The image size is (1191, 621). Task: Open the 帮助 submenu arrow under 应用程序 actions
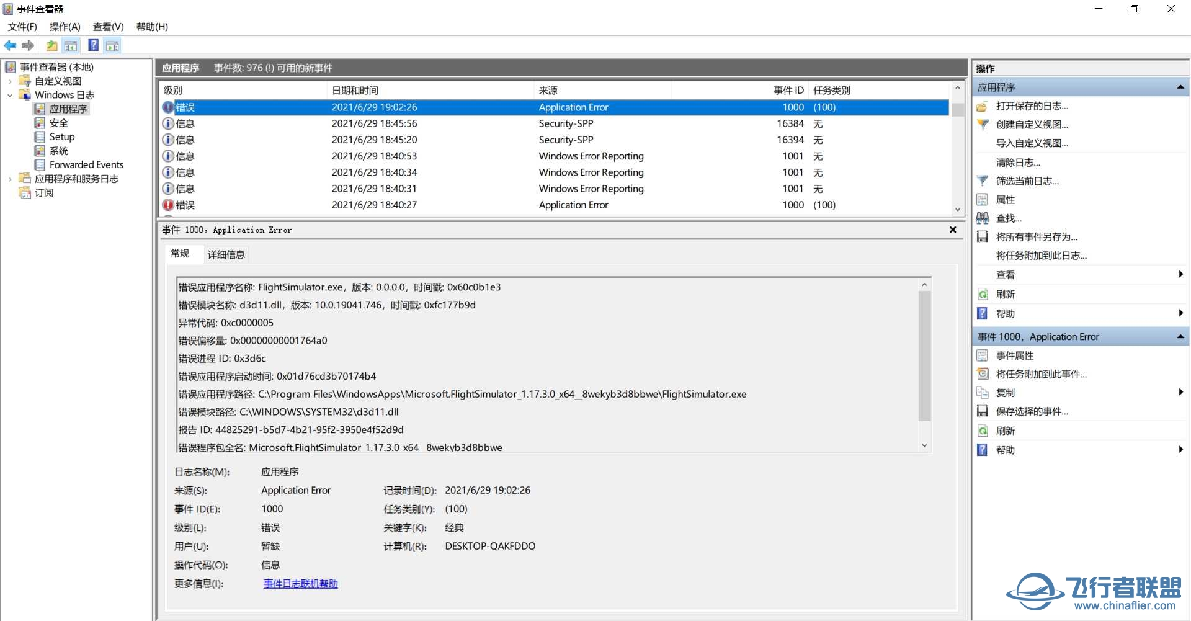pos(1180,313)
